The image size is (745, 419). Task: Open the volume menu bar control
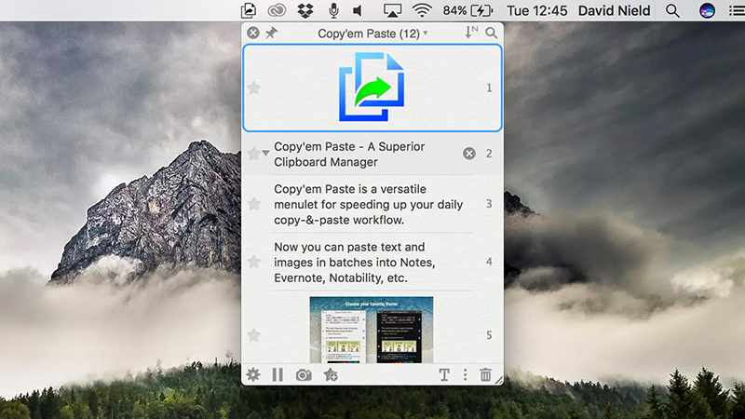358,10
